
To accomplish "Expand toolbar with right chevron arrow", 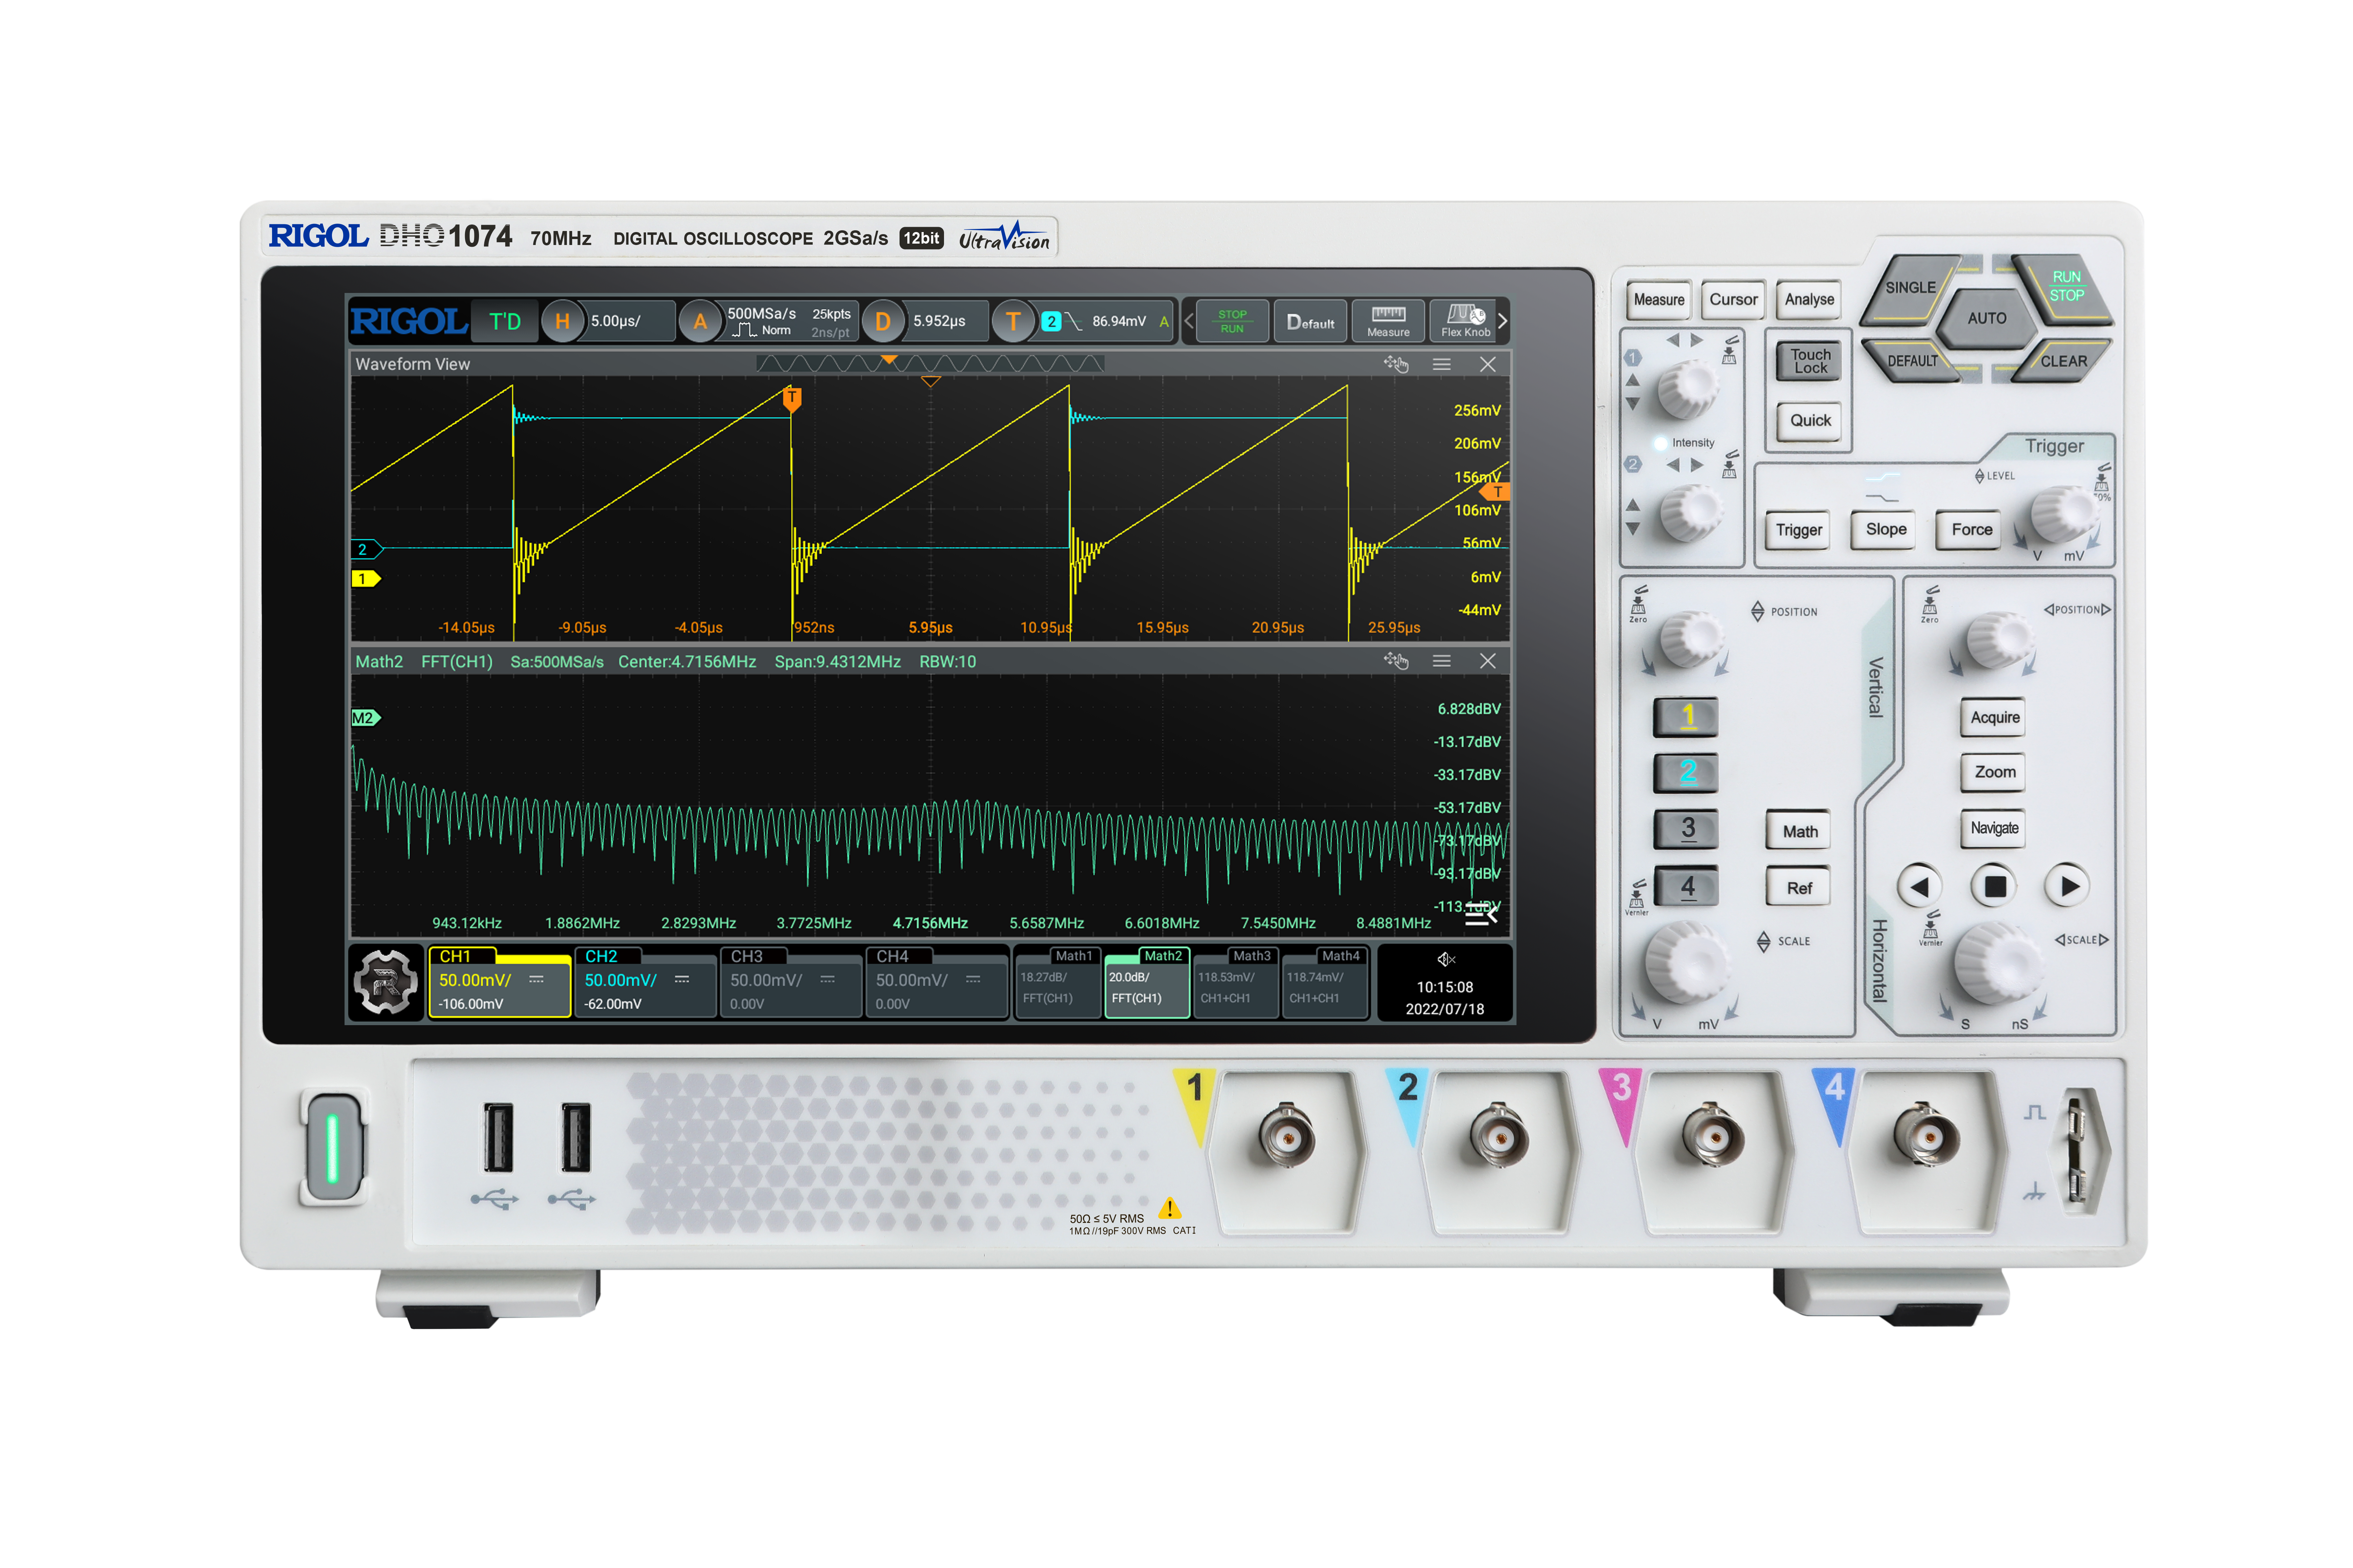I will pos(1502,321).
